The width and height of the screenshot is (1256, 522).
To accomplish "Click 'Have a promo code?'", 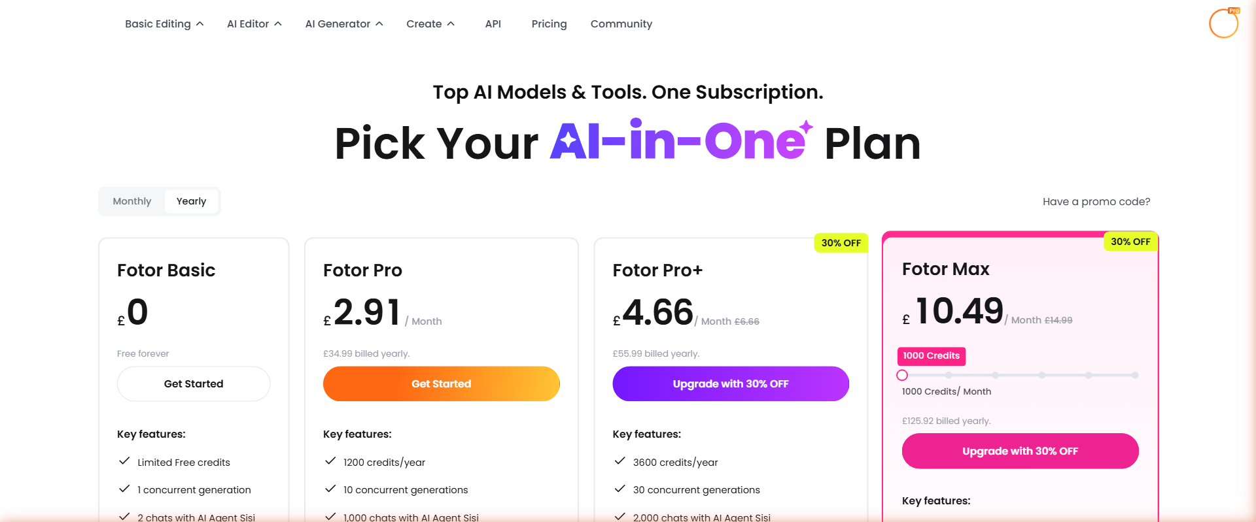I will point(1096,201).
